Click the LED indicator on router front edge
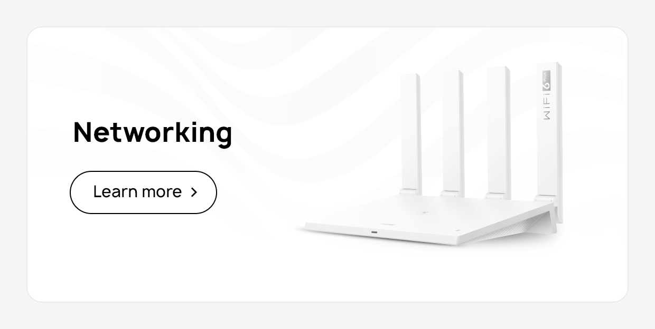Screen dimensions: 655x329 coord(374,232)
